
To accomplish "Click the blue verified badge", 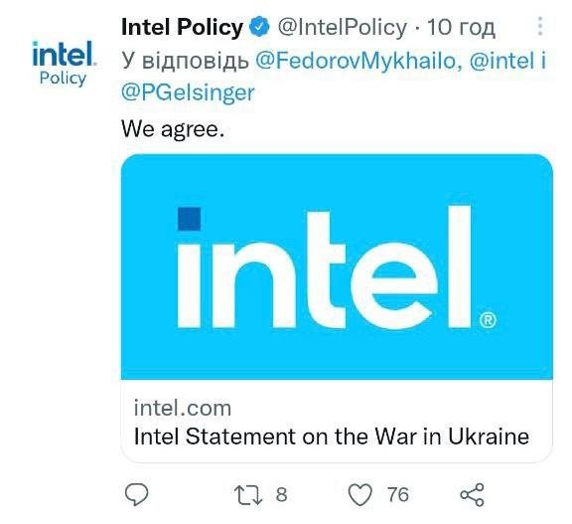I will 259,27.
